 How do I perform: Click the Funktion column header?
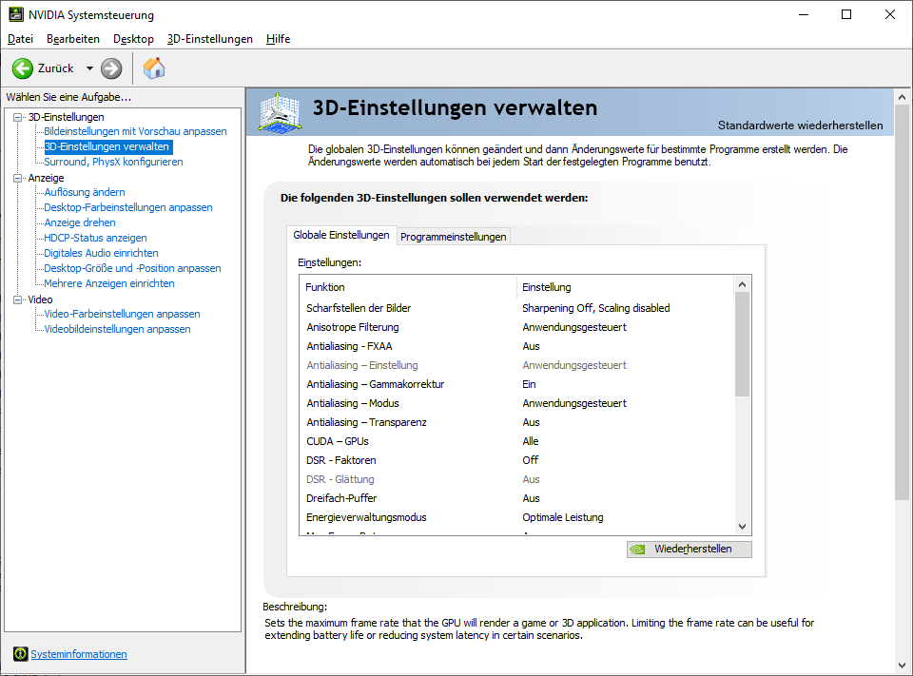(408, 287)
